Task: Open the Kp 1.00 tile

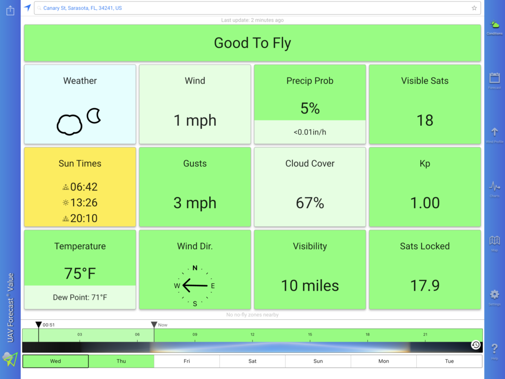Action: pos(425,187)
